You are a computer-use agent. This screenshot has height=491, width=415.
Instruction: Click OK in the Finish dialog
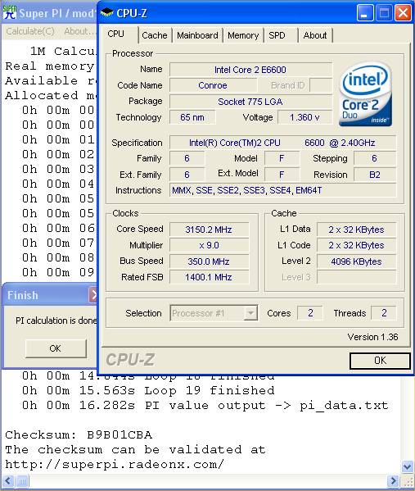tap(56, 348)
